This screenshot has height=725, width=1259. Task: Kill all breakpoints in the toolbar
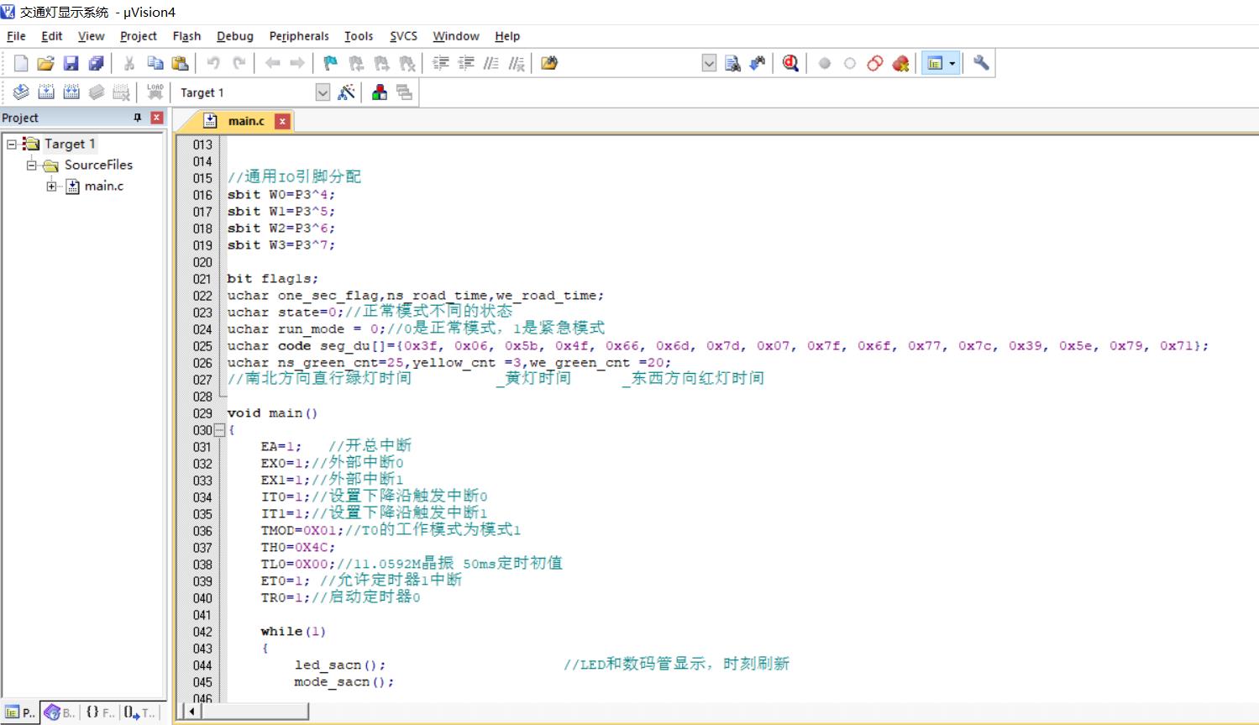900,63
